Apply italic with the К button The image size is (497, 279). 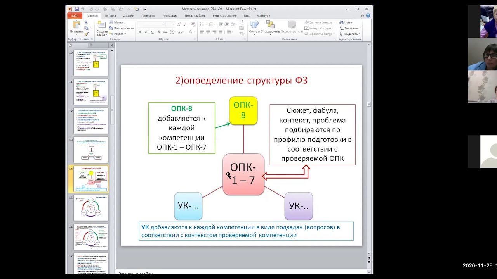(146, 32)
